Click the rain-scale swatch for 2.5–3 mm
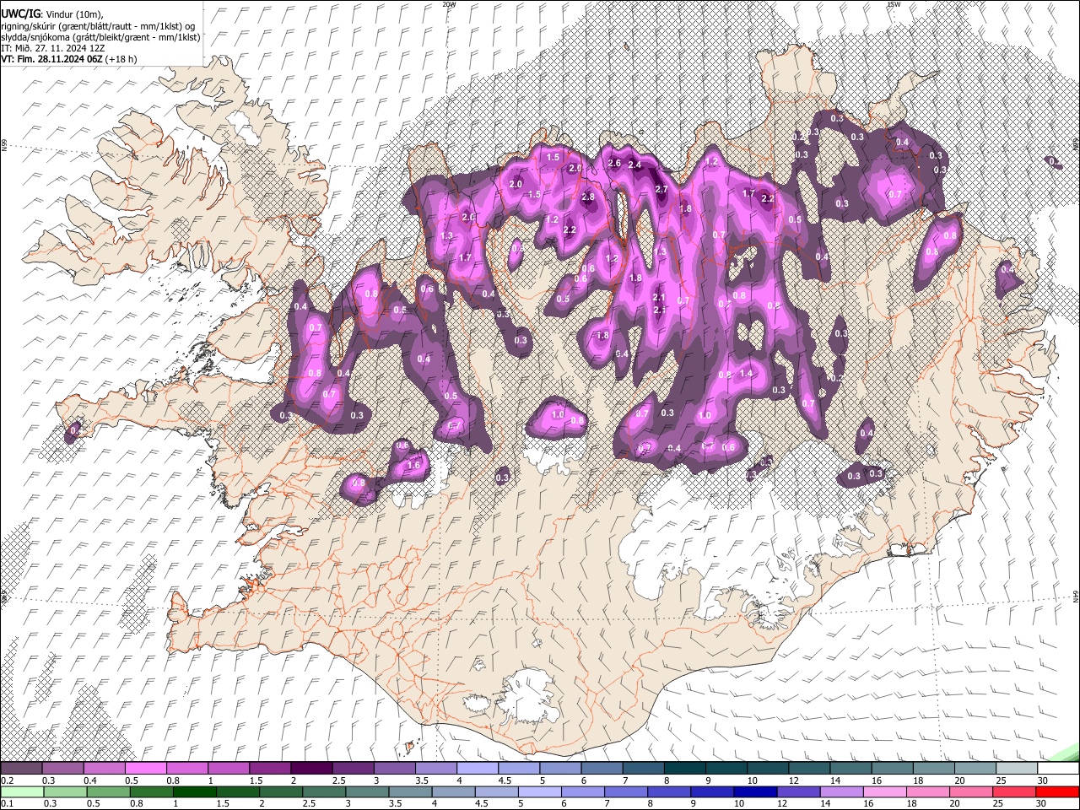This screenshot has width=1080, height=810. coord(323,791)
